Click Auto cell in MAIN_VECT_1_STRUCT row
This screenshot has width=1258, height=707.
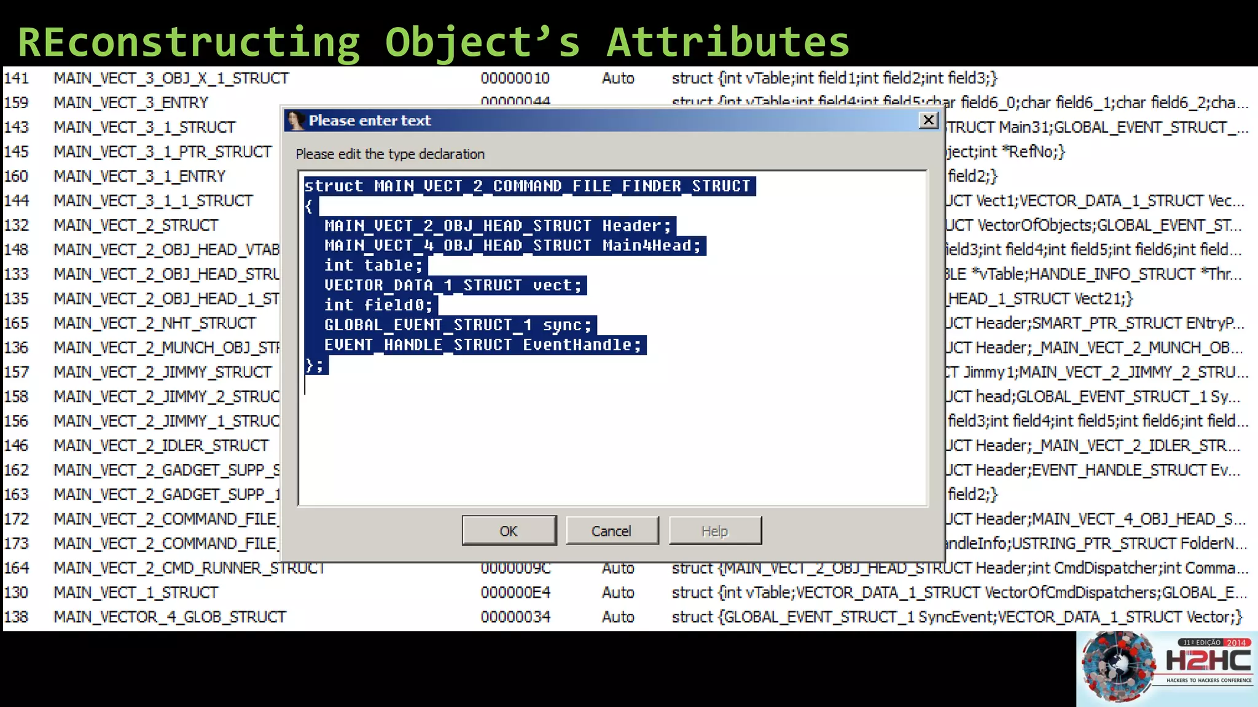(618, 593)
